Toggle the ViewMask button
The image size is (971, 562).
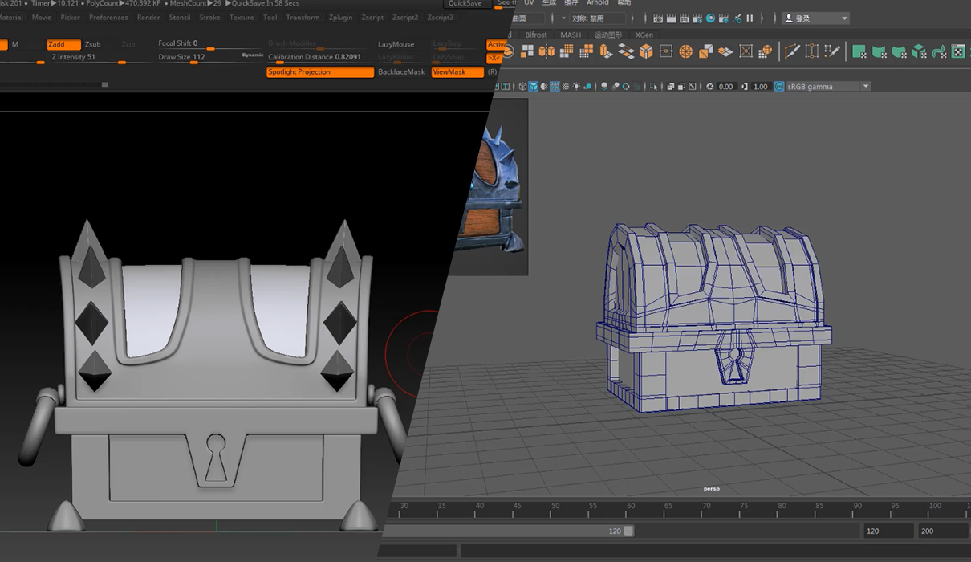tap(457, 72)
